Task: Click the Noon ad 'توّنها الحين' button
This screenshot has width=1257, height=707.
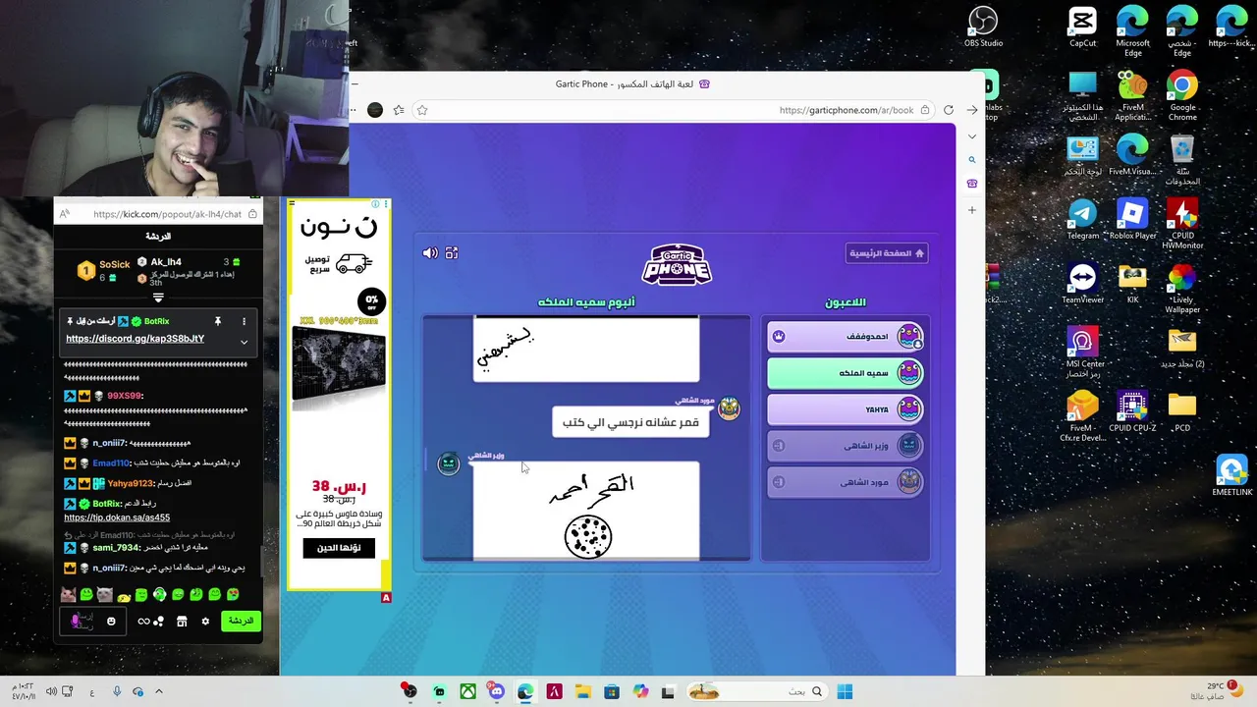Action: tap(339, 548)
